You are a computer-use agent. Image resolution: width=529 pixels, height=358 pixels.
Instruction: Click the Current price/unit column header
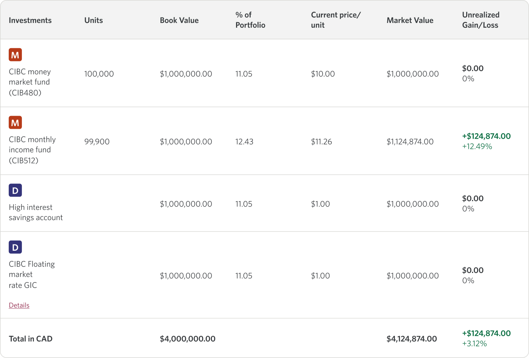(x=335, y=20)
